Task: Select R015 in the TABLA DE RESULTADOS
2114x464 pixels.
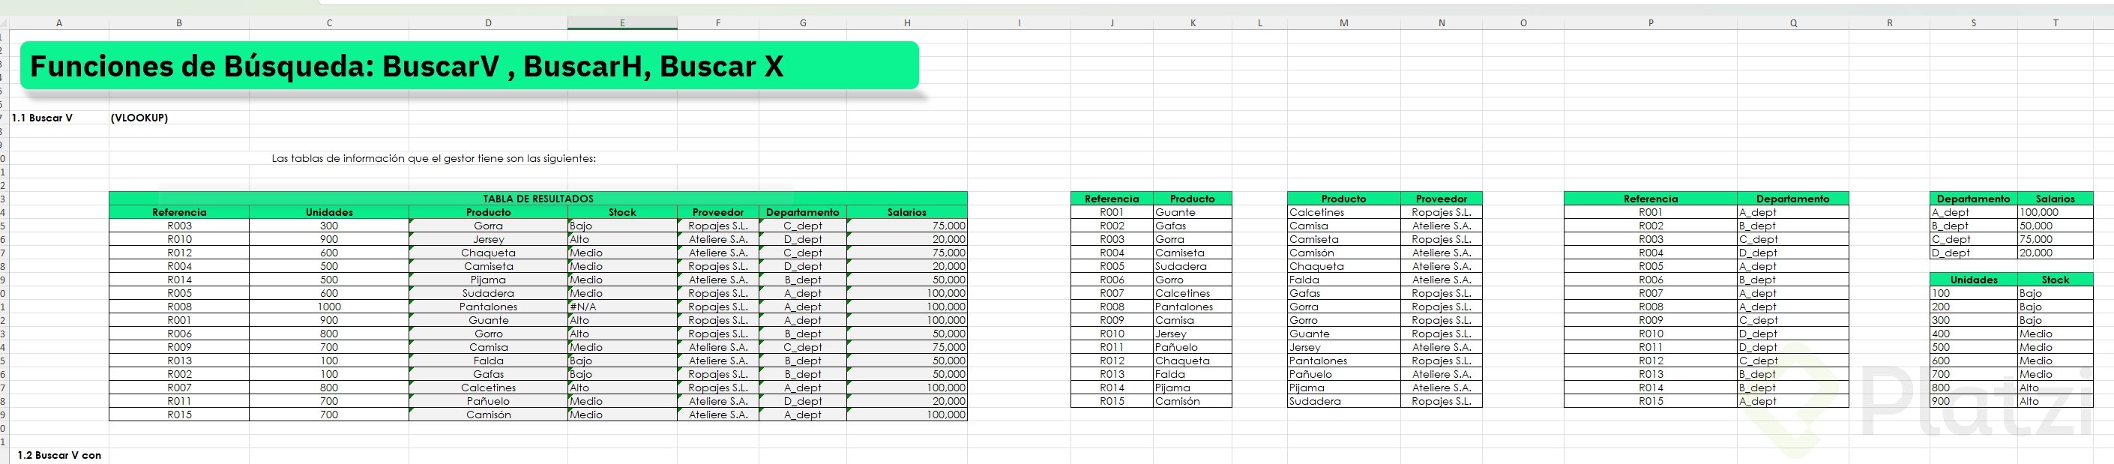Action: pyautogui.click(x=179, y=415)
